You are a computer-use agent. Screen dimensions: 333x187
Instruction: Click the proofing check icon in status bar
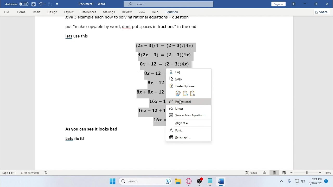tap(45, 173)
